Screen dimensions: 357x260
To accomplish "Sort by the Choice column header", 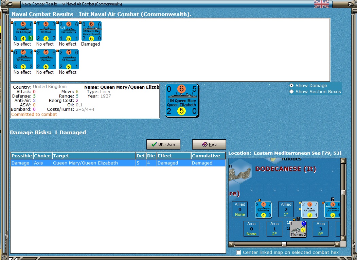I will pyautogui.click(x=42, y=156).
